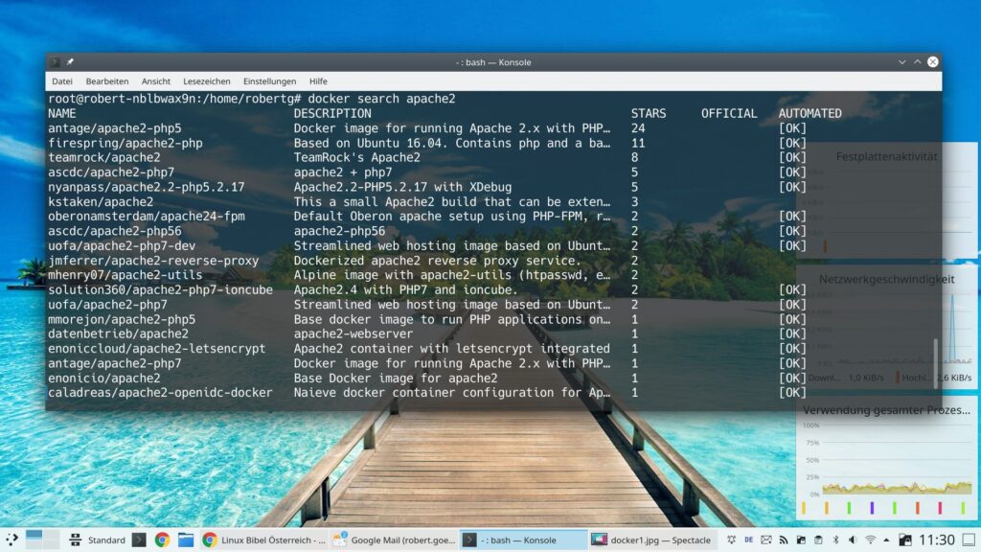Switch to the Linux Bibel Österreich Chrome window
Screen dimensions: 981x552
click(x=264, y=540)
